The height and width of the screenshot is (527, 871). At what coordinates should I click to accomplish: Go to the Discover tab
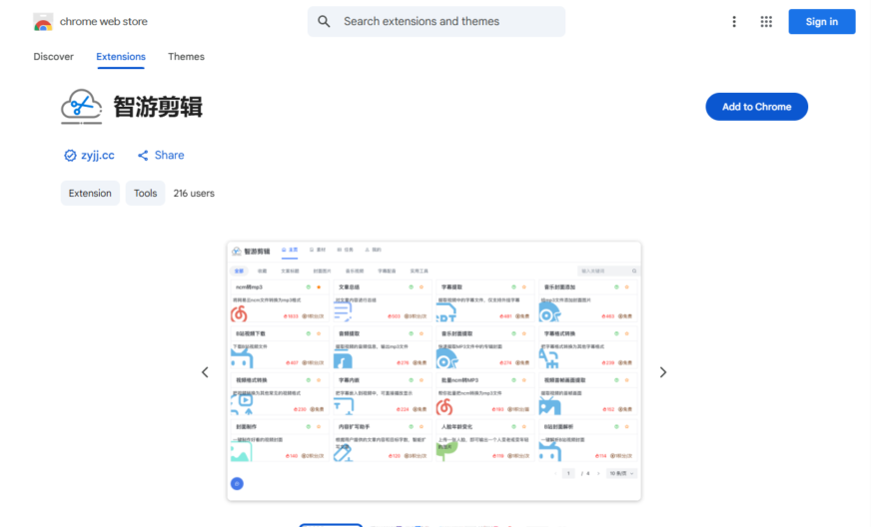(x=53, y=57)
